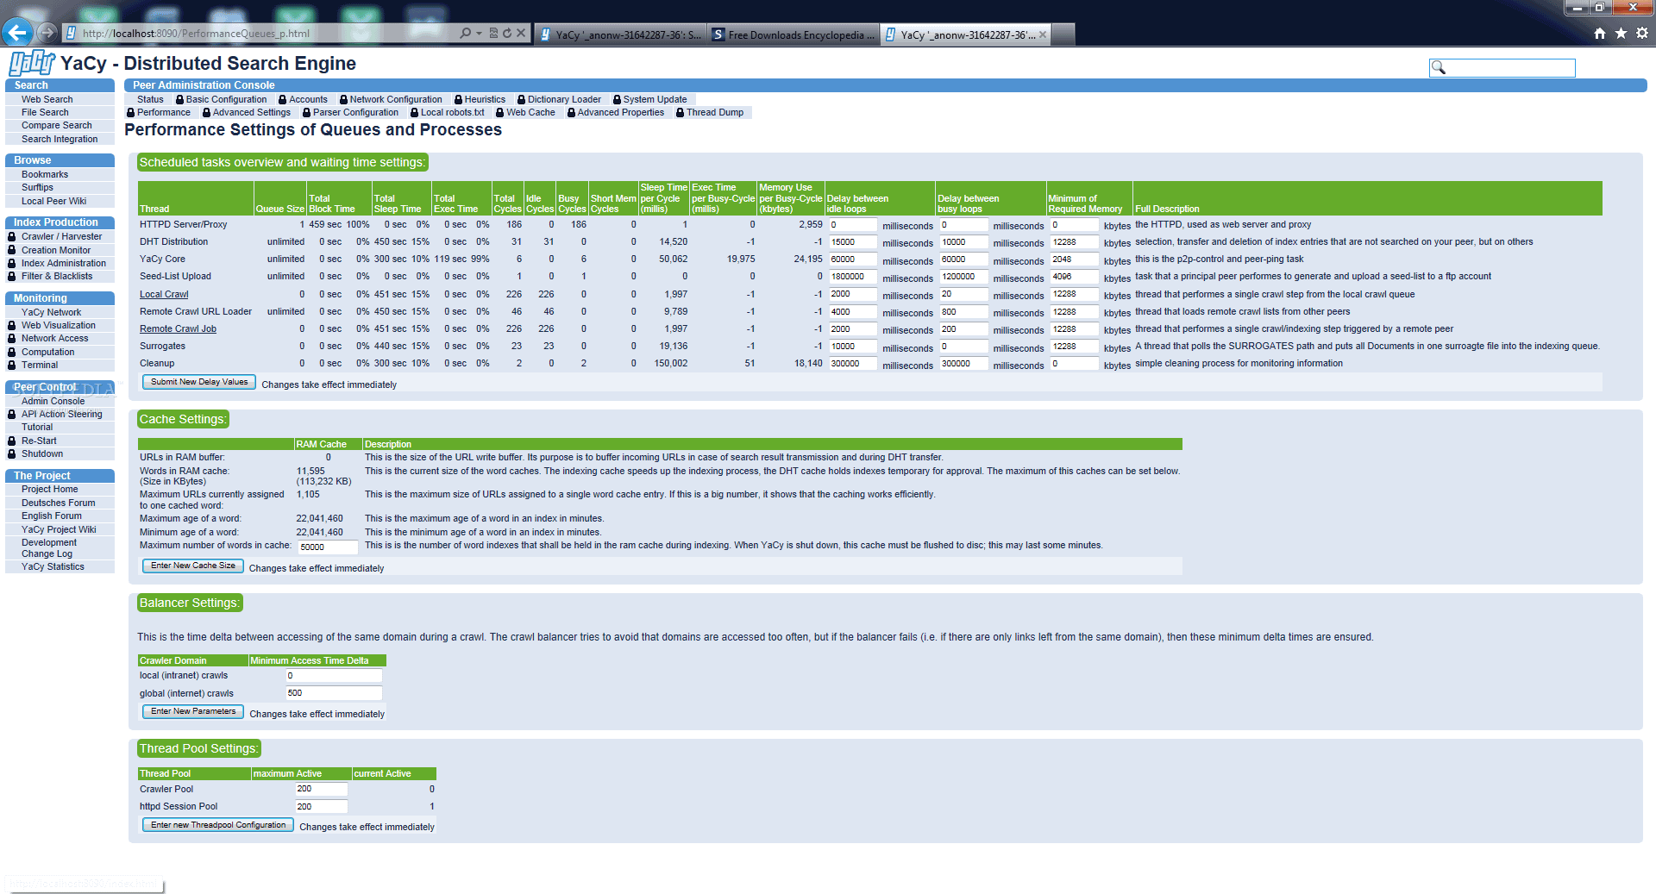This screenshot has width=1656, height=894.
Task: Open Filter & Blacklists in sidebar
Action: [57, 277]
